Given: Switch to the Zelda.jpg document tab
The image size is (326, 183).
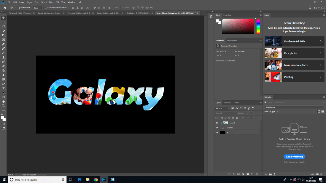Looking at the screenshot, I should pyautogui.click(x=133, y=13).
